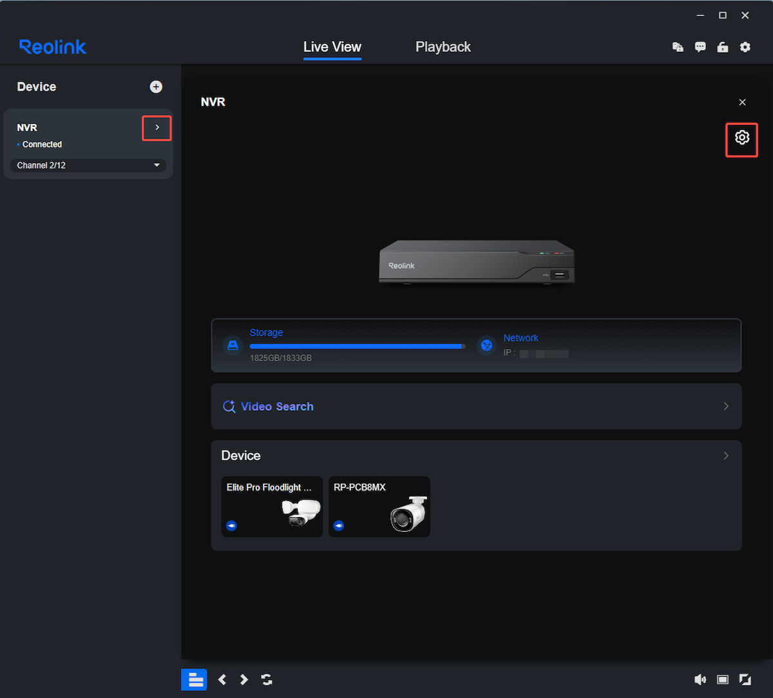Click the lock icon in the header
The height and width of the screenshot is (698, 773).
point(723,47)
